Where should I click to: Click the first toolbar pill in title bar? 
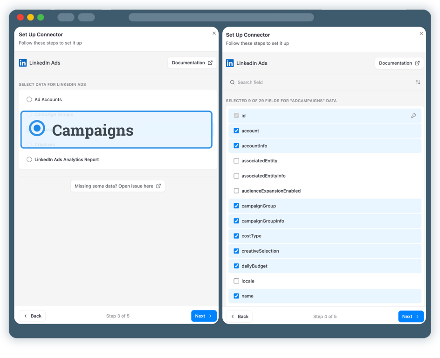[66, 17]
